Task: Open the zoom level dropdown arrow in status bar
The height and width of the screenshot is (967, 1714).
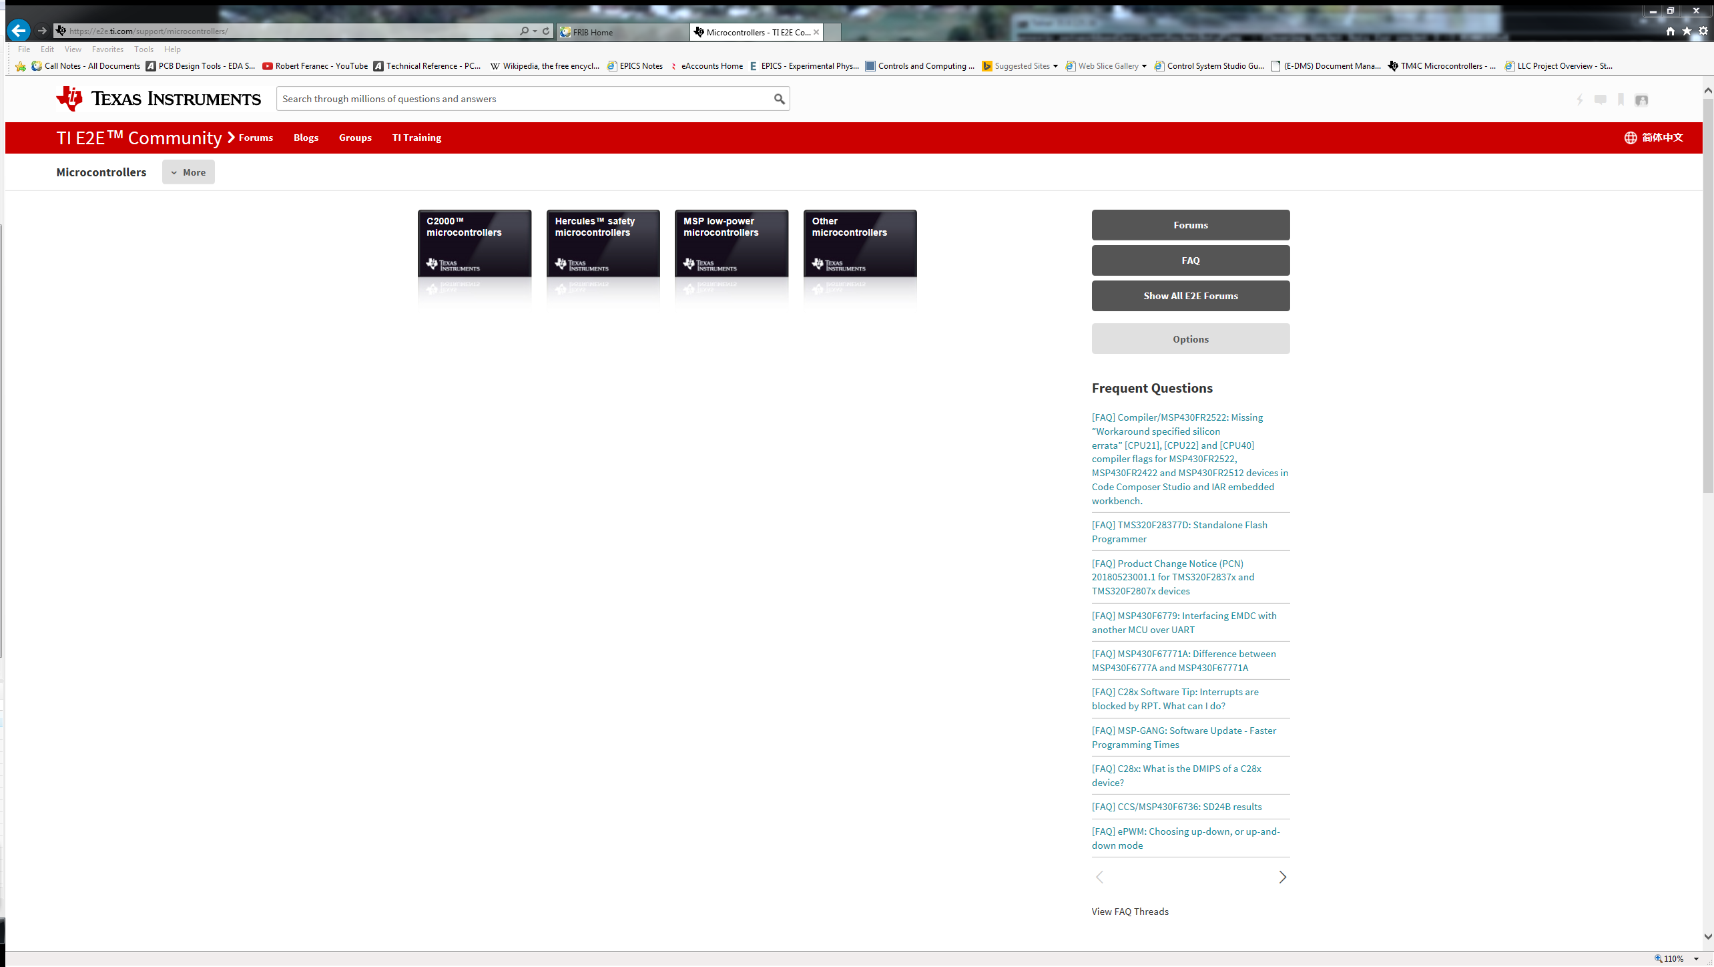Action: [1696, 959]
